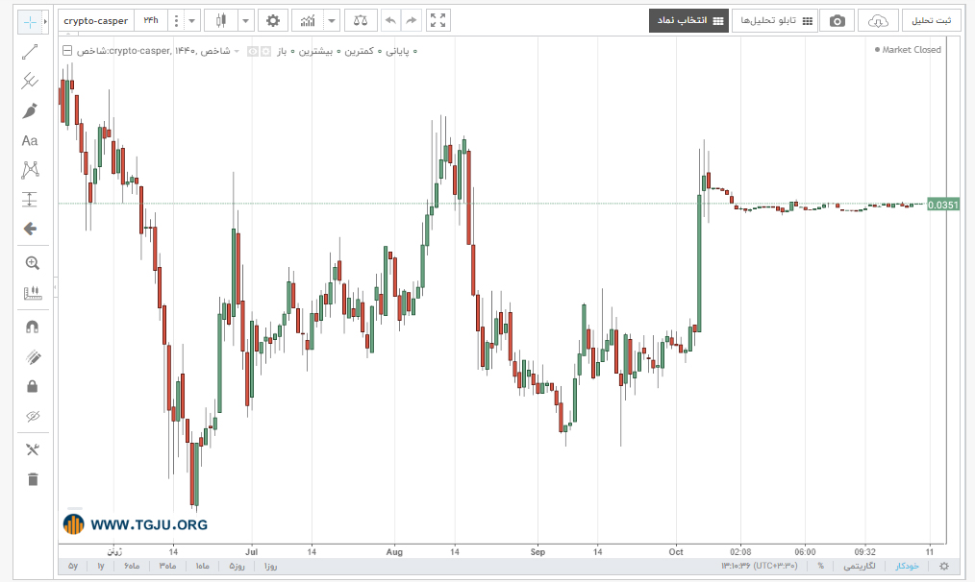975x582 pixels.
Task: Open the 24h interval selector
Action: (150, 20)
